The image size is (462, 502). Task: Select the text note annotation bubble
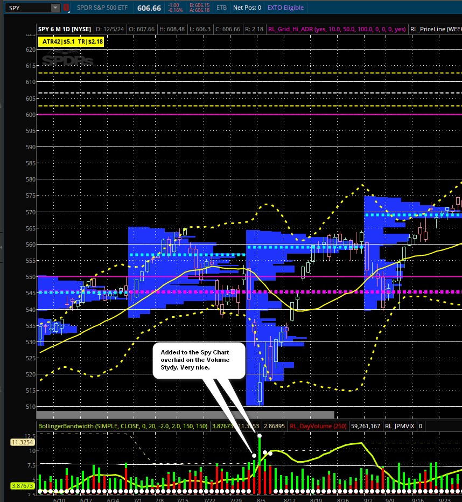coord(199,360)
